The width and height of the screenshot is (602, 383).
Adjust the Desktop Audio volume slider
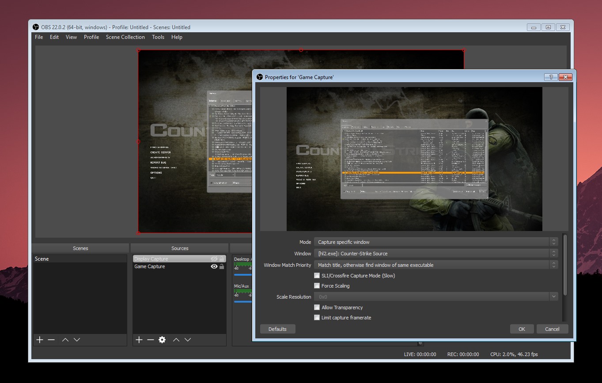point(242,275)
